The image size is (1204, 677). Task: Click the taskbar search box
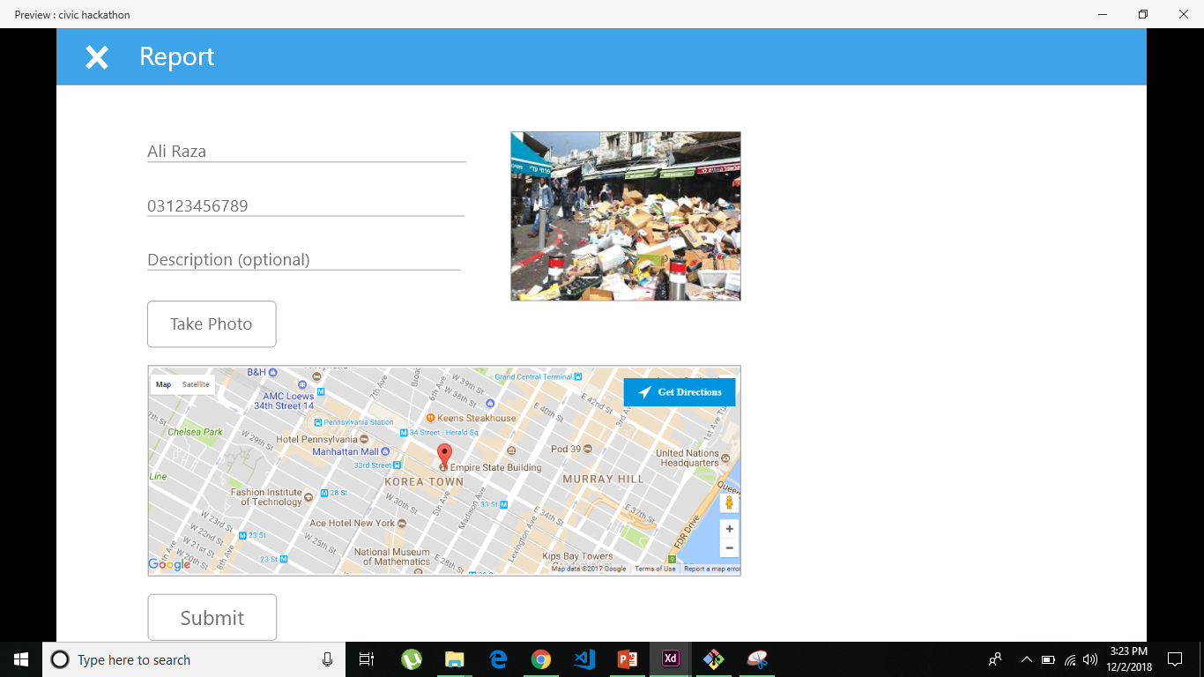pos(194,659)
